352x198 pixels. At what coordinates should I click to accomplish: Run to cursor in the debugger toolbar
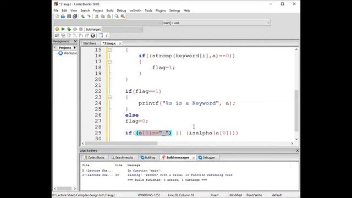pyautogui.click(x=63, y=35)
